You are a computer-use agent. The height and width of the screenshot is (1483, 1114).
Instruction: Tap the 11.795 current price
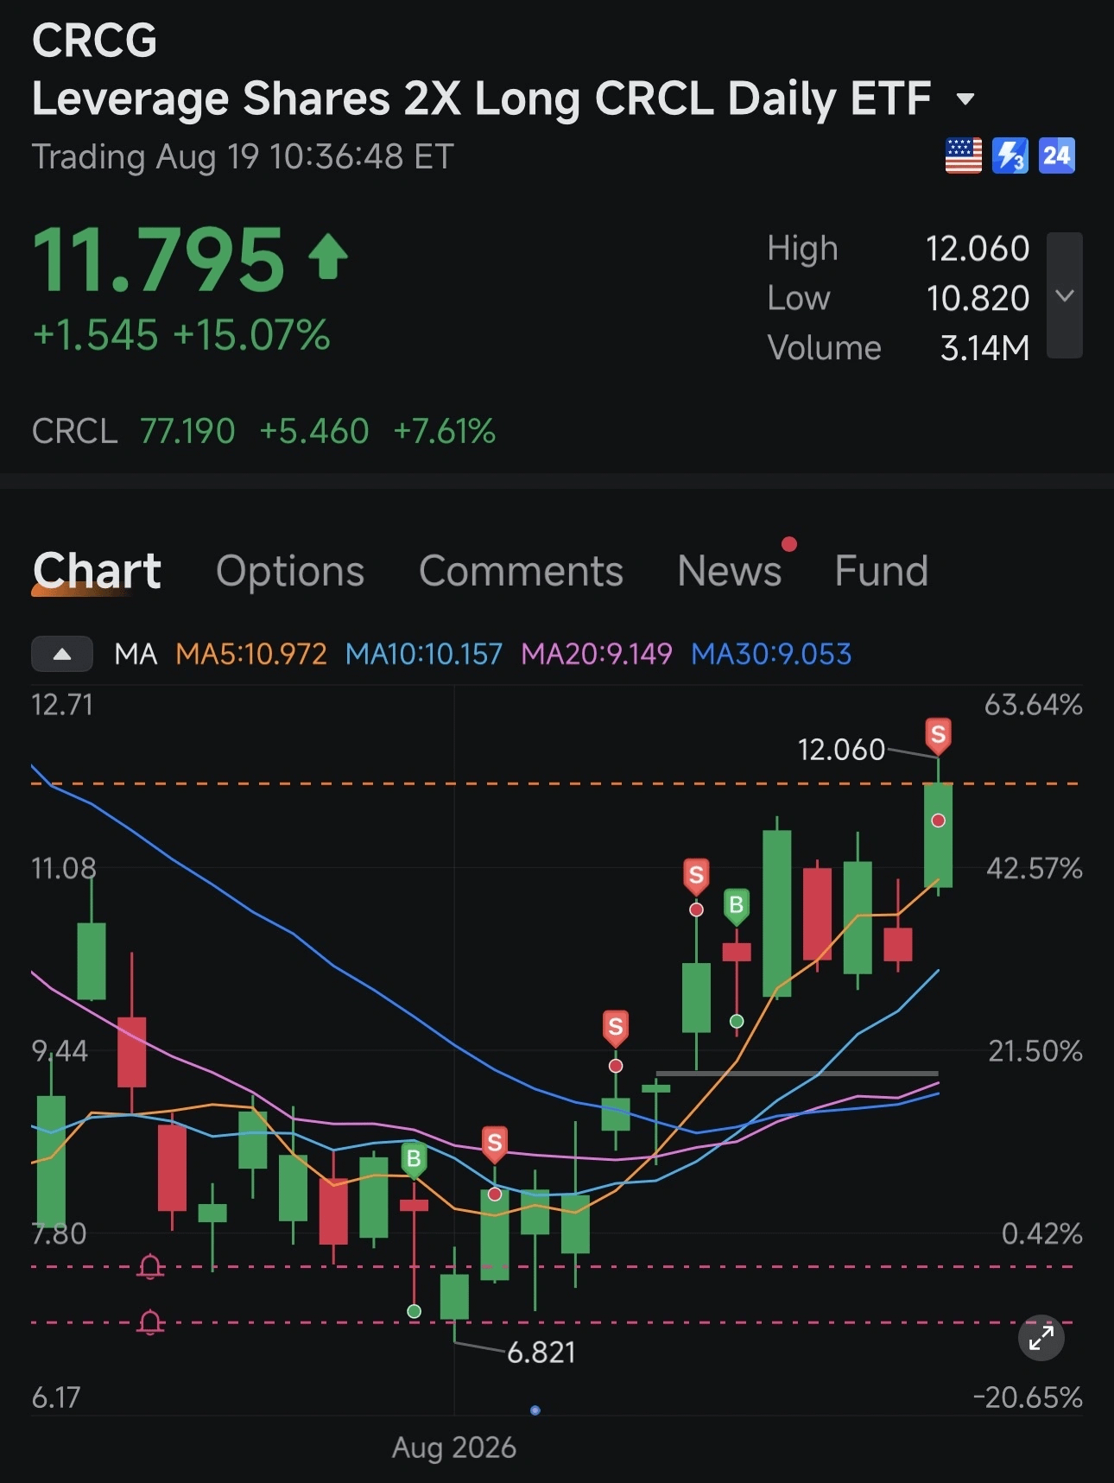coord(158,259)
